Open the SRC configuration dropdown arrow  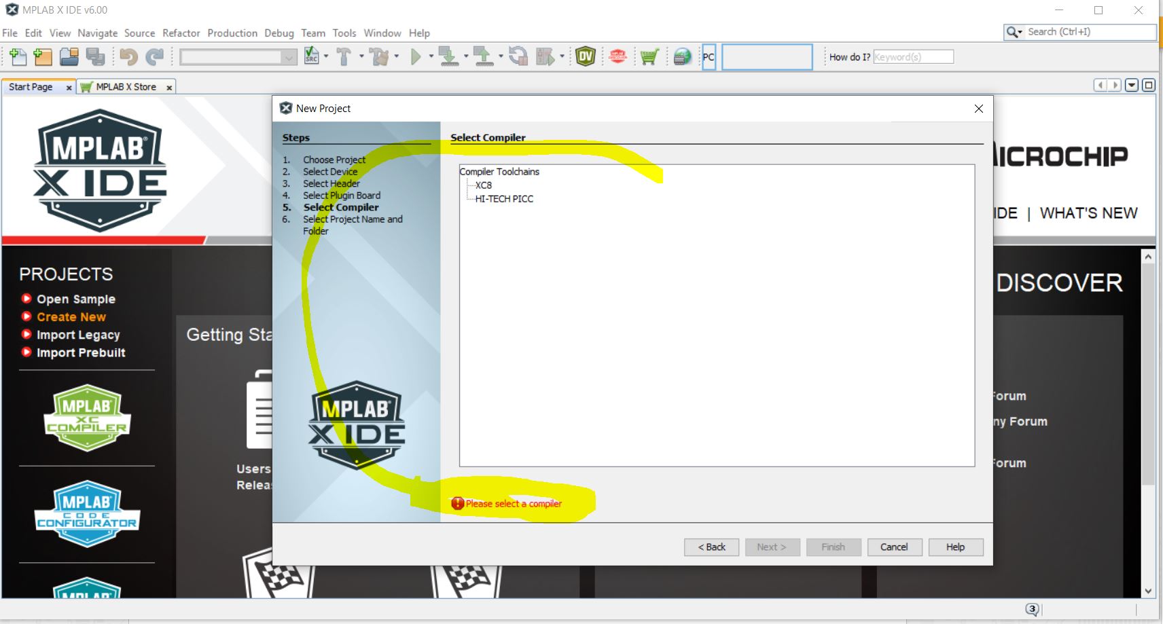[x=326, y=56]
